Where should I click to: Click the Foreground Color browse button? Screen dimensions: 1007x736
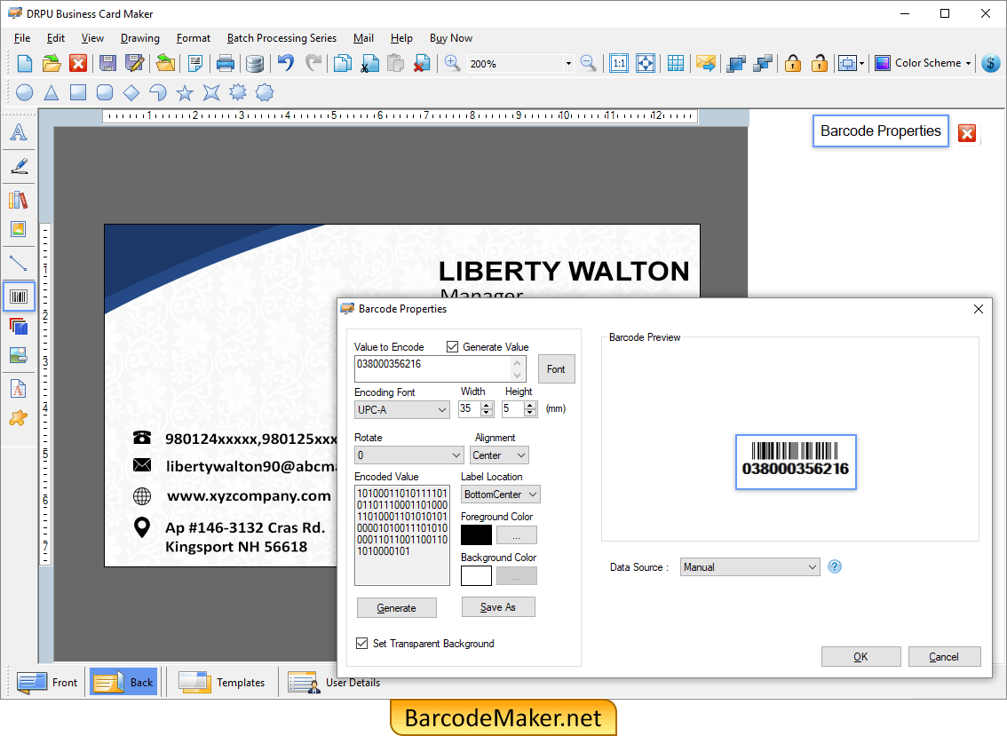[516, 535]
